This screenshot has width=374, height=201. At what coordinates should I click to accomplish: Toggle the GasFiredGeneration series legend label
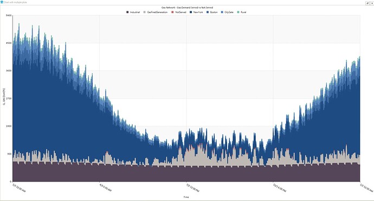tap(157, 12)
